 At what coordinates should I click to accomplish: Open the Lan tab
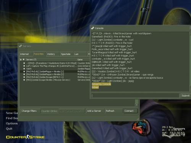[x=80, y=54]
